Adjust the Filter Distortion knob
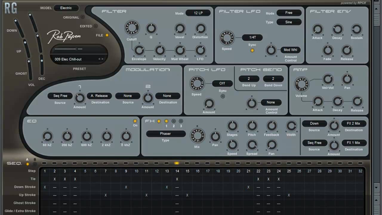Viewport: 382px width, 215px height. click(200, 29)
